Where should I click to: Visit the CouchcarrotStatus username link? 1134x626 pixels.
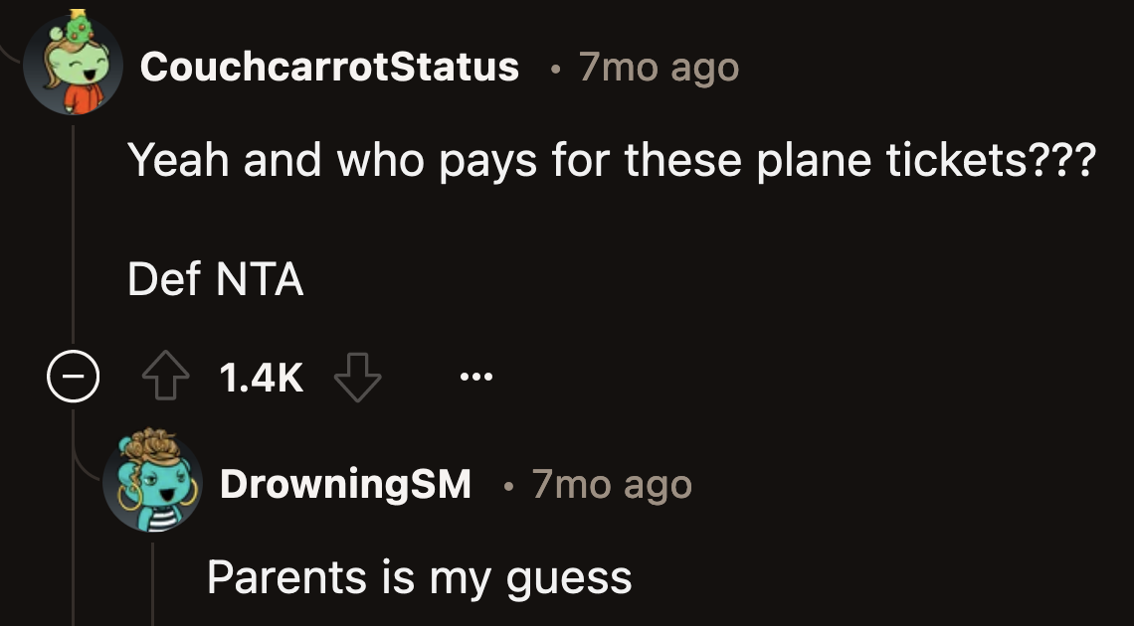tap(329, 68)
